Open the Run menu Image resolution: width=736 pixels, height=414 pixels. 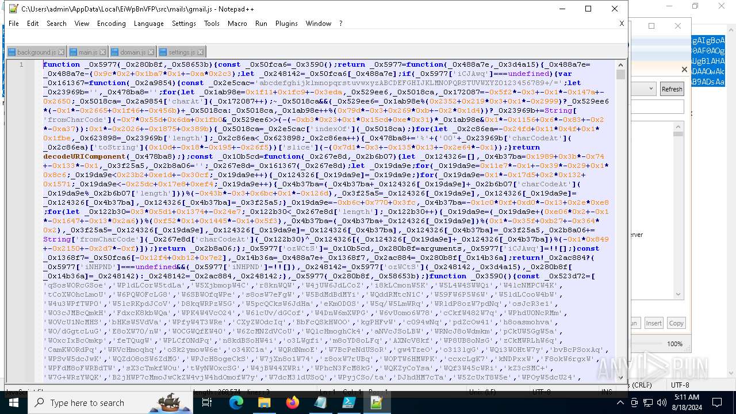(261, 24)
